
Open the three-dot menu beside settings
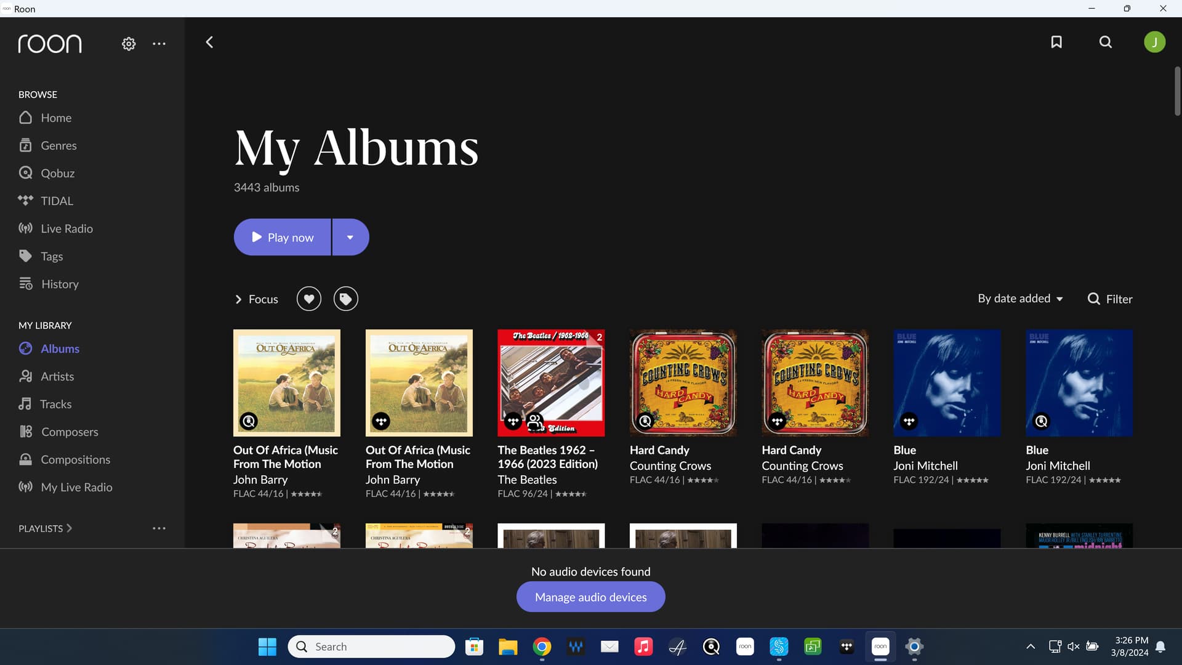(x=159, y=44)
